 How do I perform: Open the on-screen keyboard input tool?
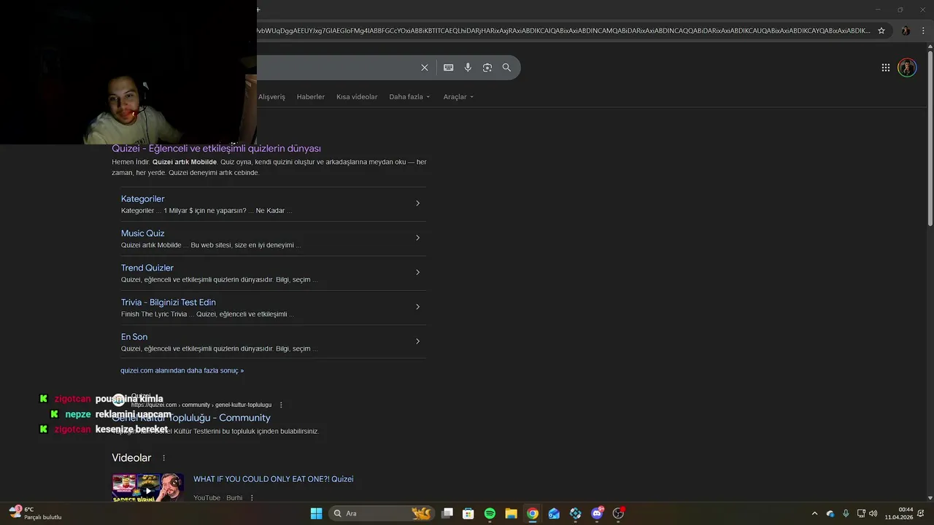point(448,68)
